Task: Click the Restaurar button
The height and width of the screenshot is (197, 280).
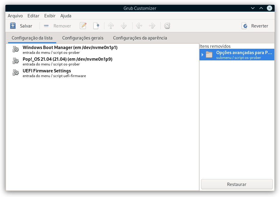Action: [237, 184]
